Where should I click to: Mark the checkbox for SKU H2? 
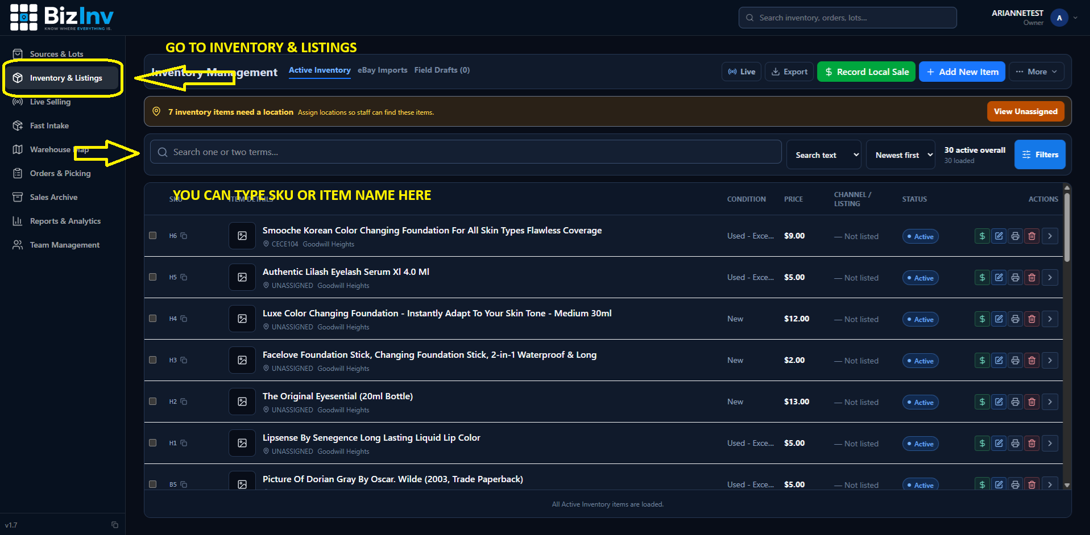[x=152, y=401]
